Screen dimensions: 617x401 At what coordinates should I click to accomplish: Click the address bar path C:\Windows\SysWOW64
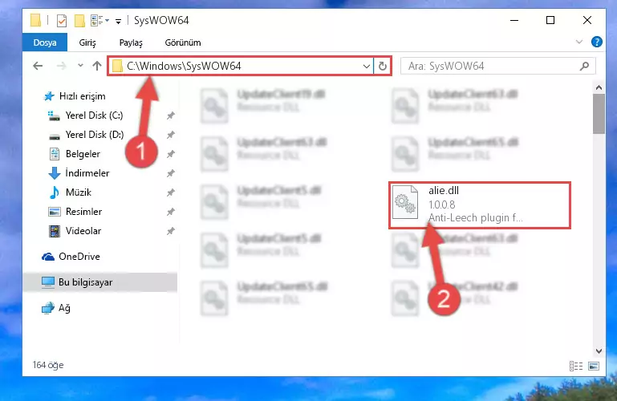point(184,66)
